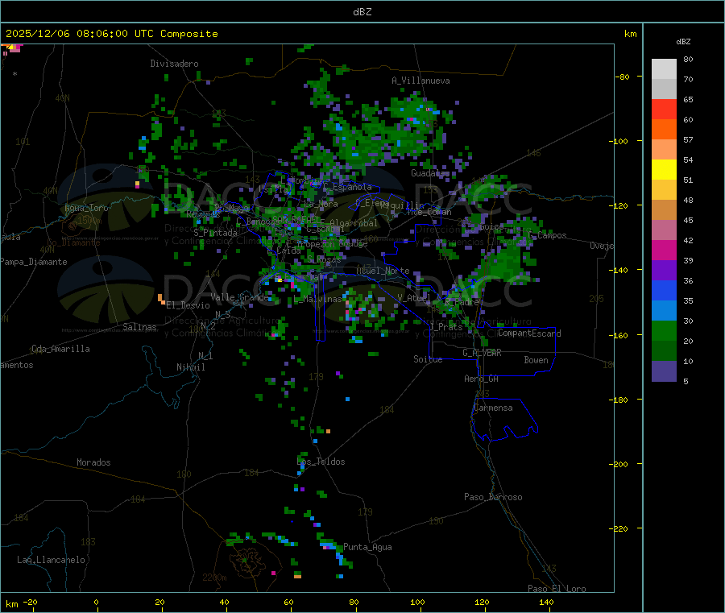
Task: Click the 100 km horizontal axis tick
Action: click(417, 602)
